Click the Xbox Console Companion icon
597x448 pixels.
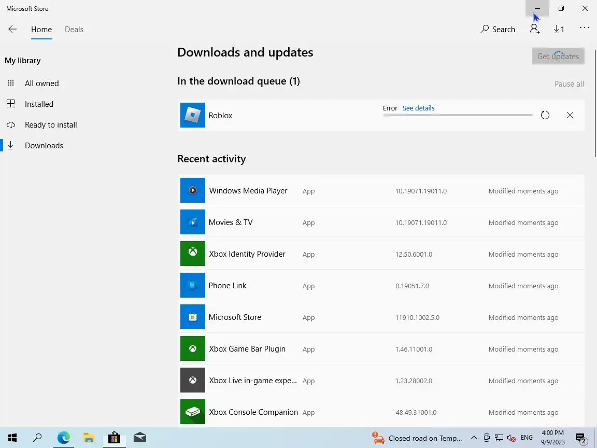pyautogui.click(x=193, y=412)
